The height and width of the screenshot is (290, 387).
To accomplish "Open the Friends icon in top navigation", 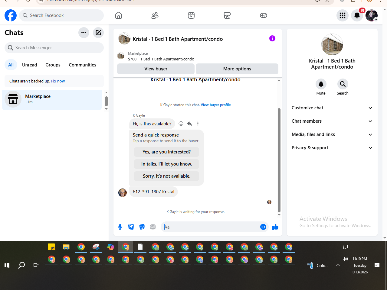I will (x=155, y=15).
